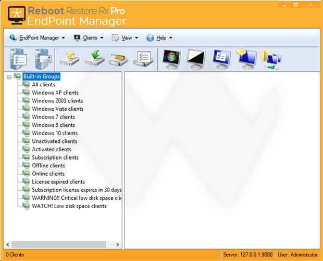Image resolution: width=323 pixels, height=261 pixels.
Task: Open the Help menu
Action: point(159,38)
